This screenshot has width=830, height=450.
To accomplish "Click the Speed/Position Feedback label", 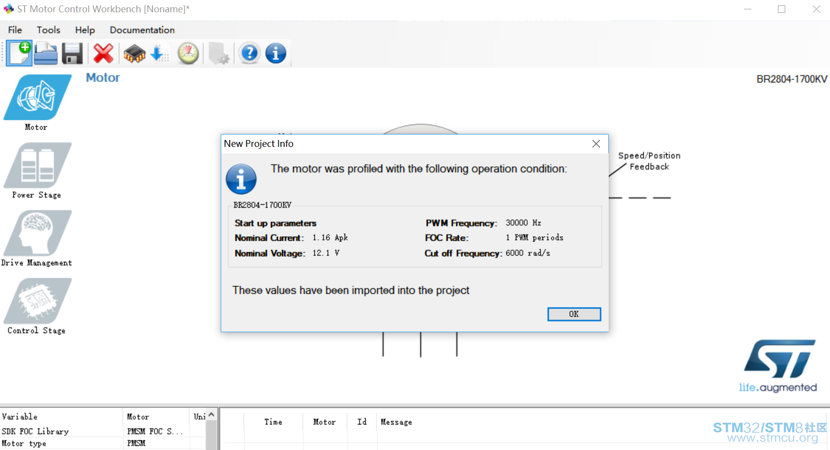I will [x=649, y=161].
